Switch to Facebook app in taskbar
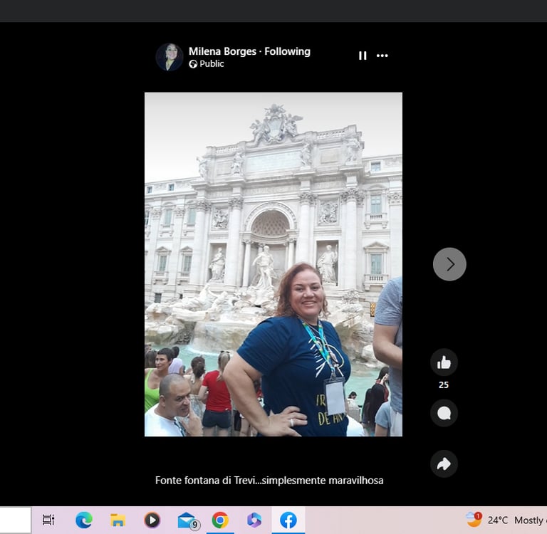Screen dimensions: 547x534 click(x=288, y=520)
